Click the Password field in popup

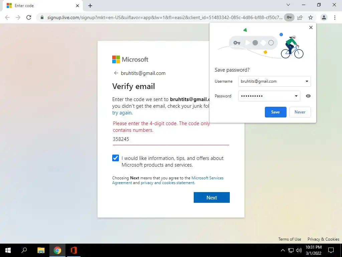pyautogui.click(x=269, y=96)
